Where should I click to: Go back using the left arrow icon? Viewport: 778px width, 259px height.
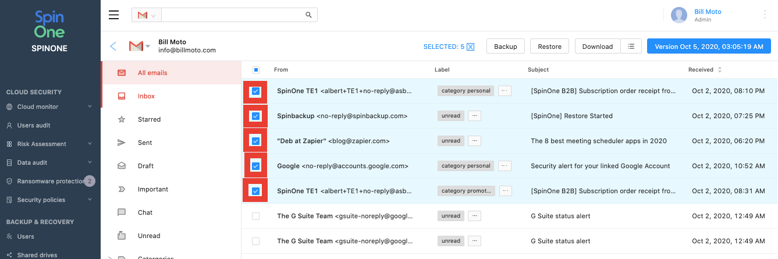point(113,47)
